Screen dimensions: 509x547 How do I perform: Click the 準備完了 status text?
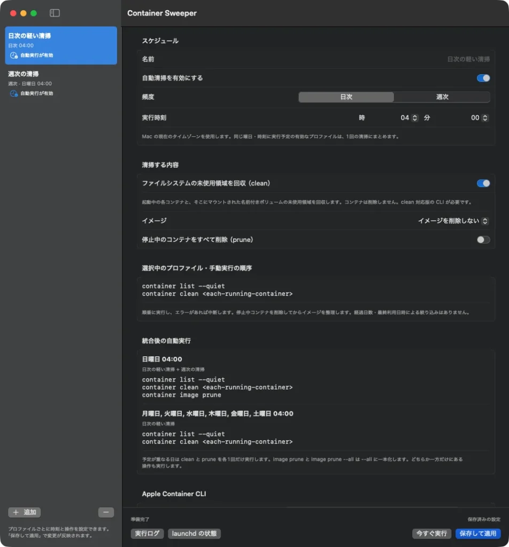[x=140, y=519]
